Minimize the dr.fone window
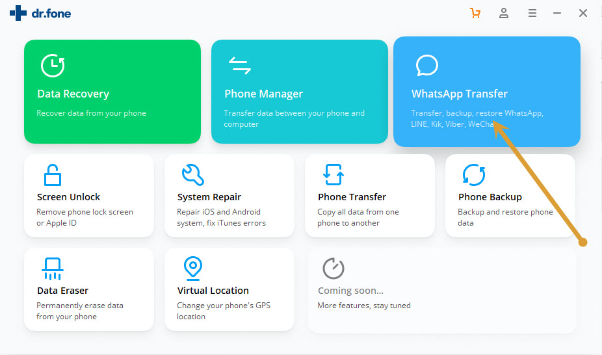The image size is (602, 355). pos(557,13)
